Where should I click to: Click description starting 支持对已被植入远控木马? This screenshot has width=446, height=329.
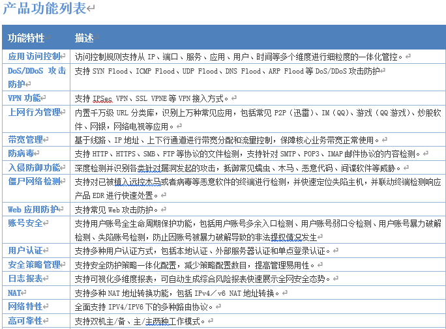click(258, 188)
